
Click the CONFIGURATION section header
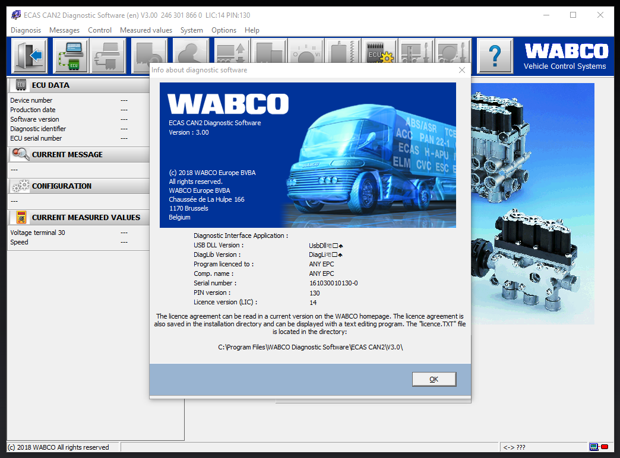[x=78, y=186]
